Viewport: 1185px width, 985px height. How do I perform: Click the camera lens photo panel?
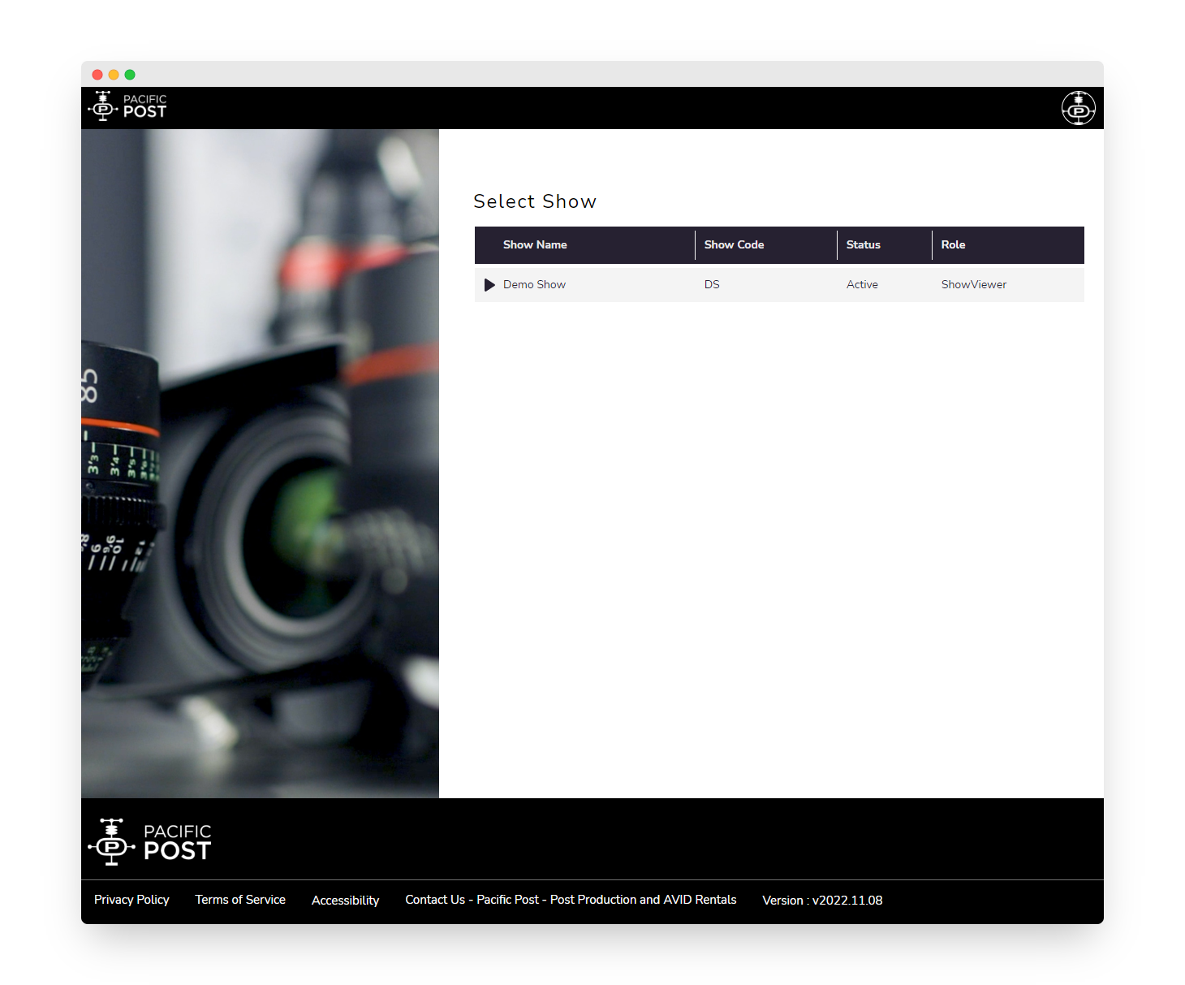click(x=260, y=463)
